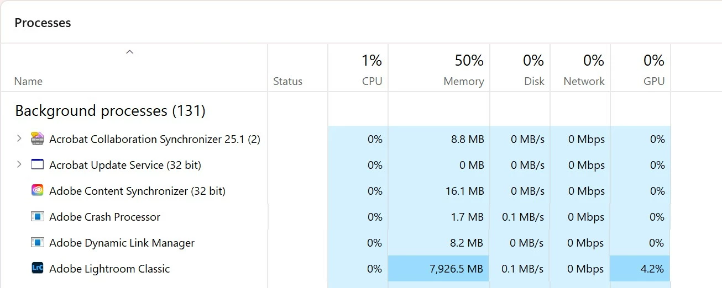Click the Acrobat Update Service window icon

tap(37, 164)
